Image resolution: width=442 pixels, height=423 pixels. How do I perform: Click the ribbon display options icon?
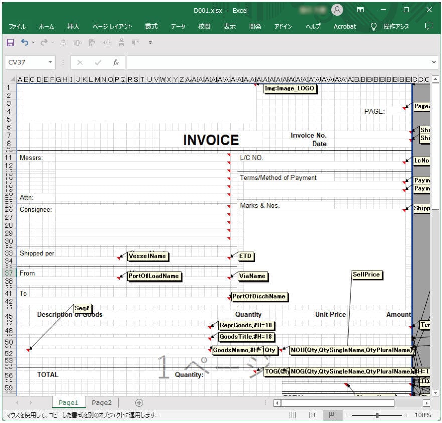360,10
